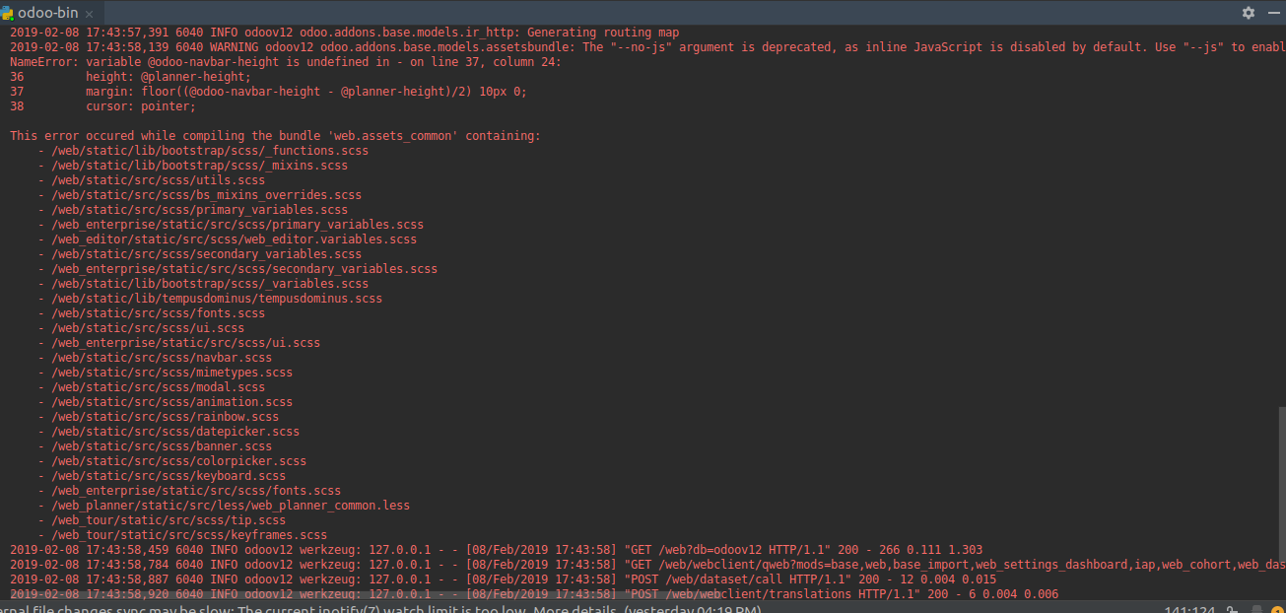Click the utils.scss path entry
This screenshot has height=613, width=1286.
[158, 179]
